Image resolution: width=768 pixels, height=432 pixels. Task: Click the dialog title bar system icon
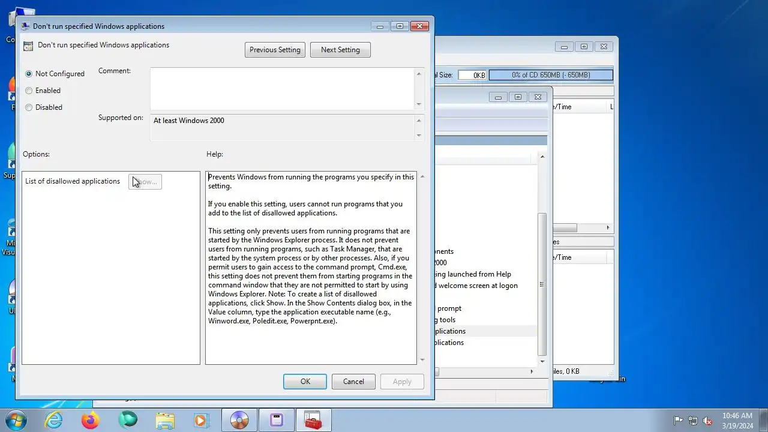25,26
